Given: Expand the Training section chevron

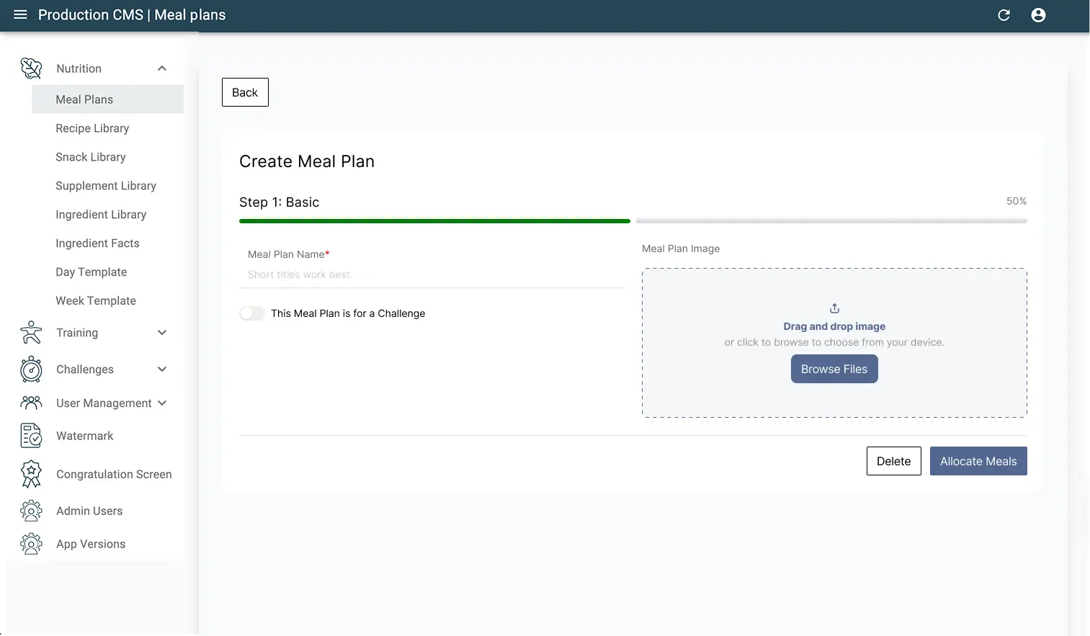Looking at the screenshot, I should coord(162,333).
